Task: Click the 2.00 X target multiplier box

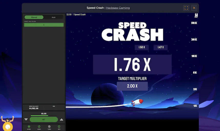Action: point(132,86)
